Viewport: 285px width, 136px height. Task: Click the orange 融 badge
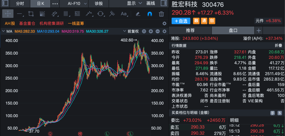[x=196, y=21]
